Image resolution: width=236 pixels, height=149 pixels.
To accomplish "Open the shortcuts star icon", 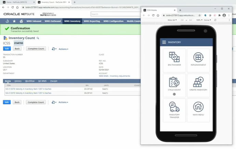I will 14,21.
